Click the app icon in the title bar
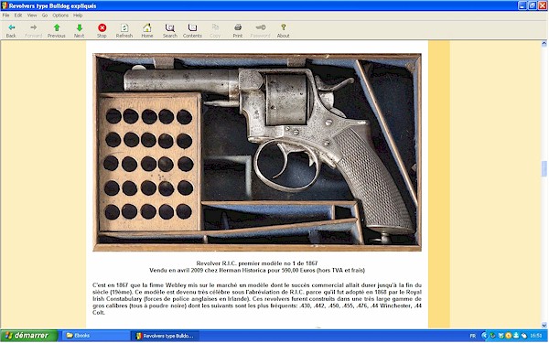The image size is (549, 343). (x=5, y=5)
